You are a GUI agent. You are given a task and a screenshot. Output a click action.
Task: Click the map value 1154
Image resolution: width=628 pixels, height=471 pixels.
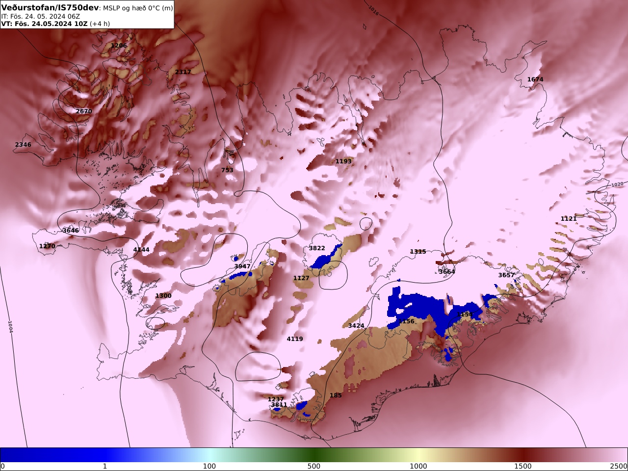(465, 314)
